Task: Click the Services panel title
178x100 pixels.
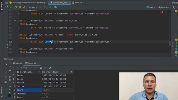Action: point(9,59)
